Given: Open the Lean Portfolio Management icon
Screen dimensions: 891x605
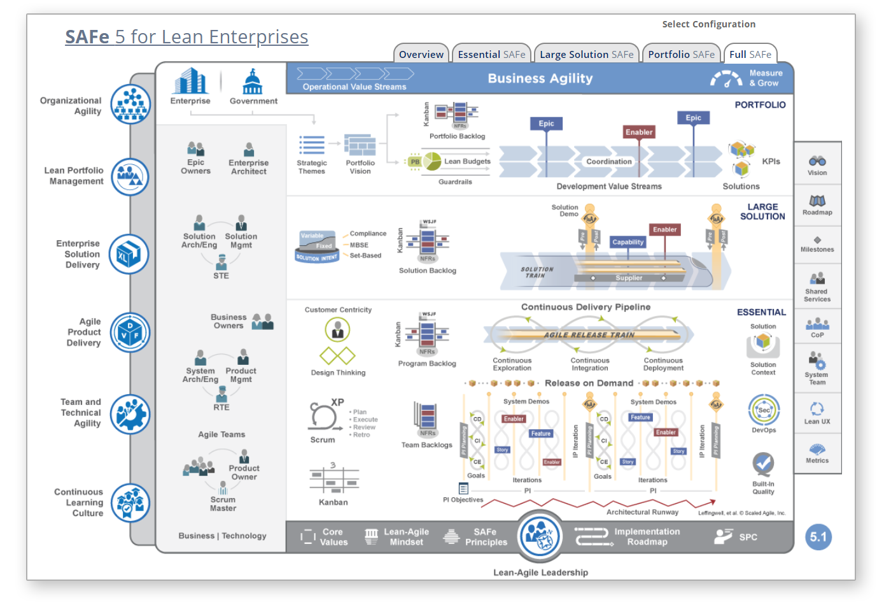Looking at the screenshot, I should [130, 176].
